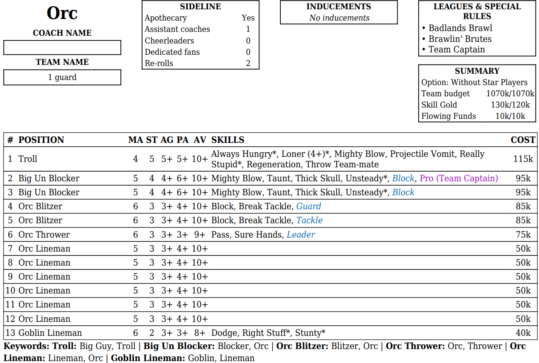Click the SKILLS column header
The height and width of the screenshot is (363, 539).
pyautogui.click(x=228, y=140)
